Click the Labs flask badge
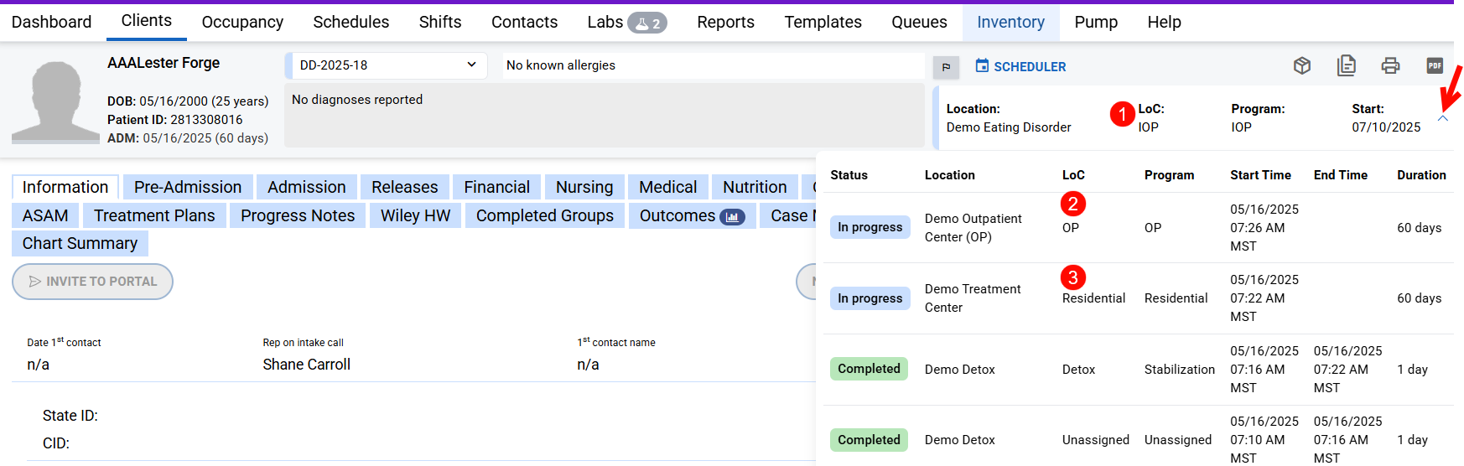Viewport: 1464px width, 466px height. pos(646,23)
